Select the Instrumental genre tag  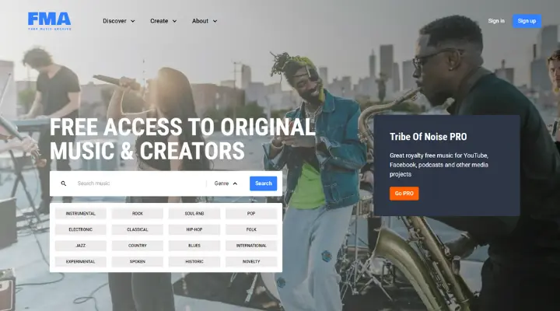(x=81, y=214)
